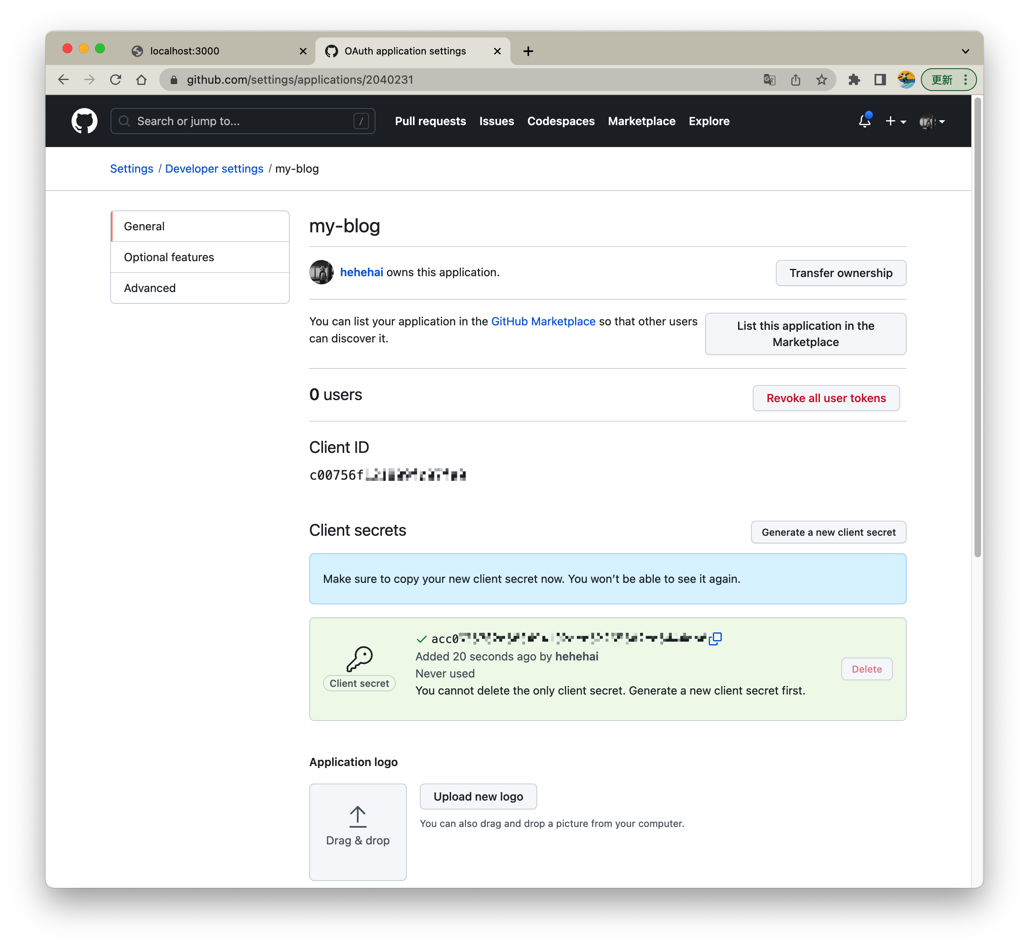This screenshot has width=1029, height=948.
Task: Open Marketplace in the header
Action: click(642, 121)
